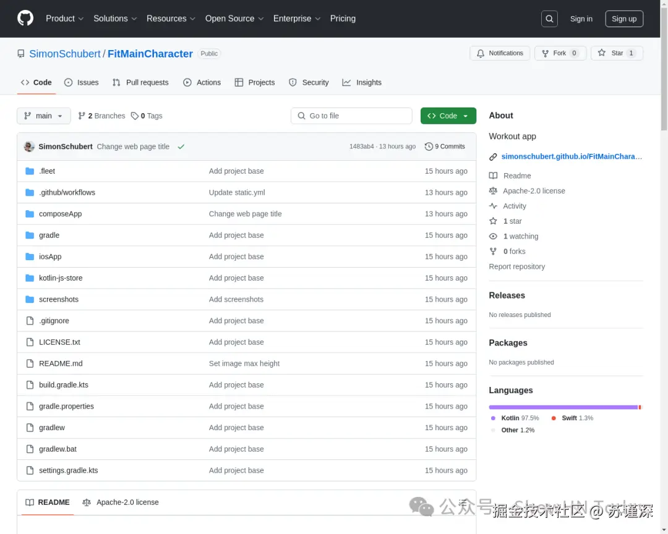Image resolution: width=668 pixels, height=534 pixels.
Task: Click the .fleet folder icon
Action: coord(30,171)
